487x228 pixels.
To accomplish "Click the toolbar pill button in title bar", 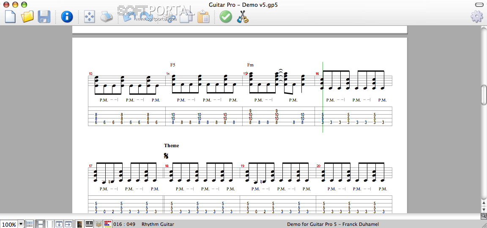I will [479, 5].
